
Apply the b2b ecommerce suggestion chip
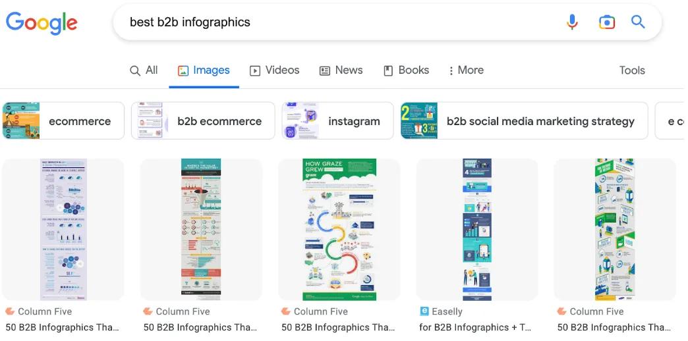pos(203,121)
